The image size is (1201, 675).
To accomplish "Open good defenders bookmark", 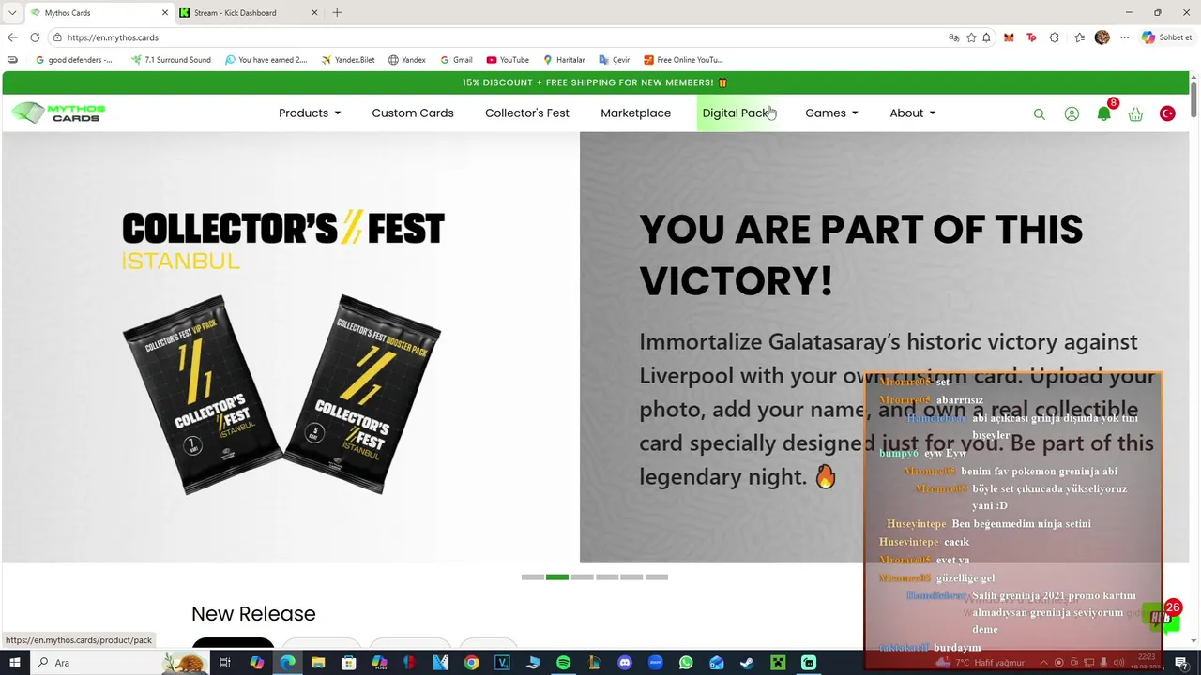I will coord(73,60).
